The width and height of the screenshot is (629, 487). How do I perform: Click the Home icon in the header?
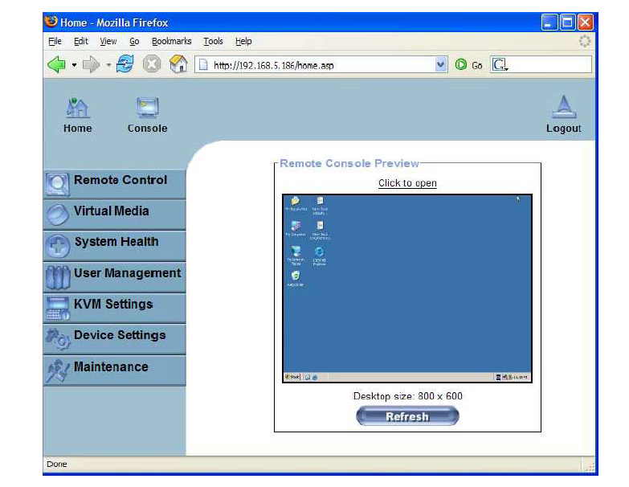point(77,108)
